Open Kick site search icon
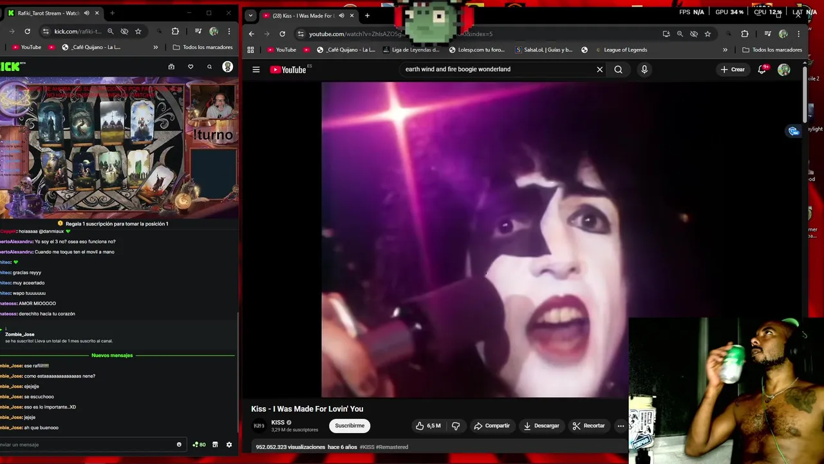This screenshot has width=824, height=464. pyautogui.click(x=209, y=66)
